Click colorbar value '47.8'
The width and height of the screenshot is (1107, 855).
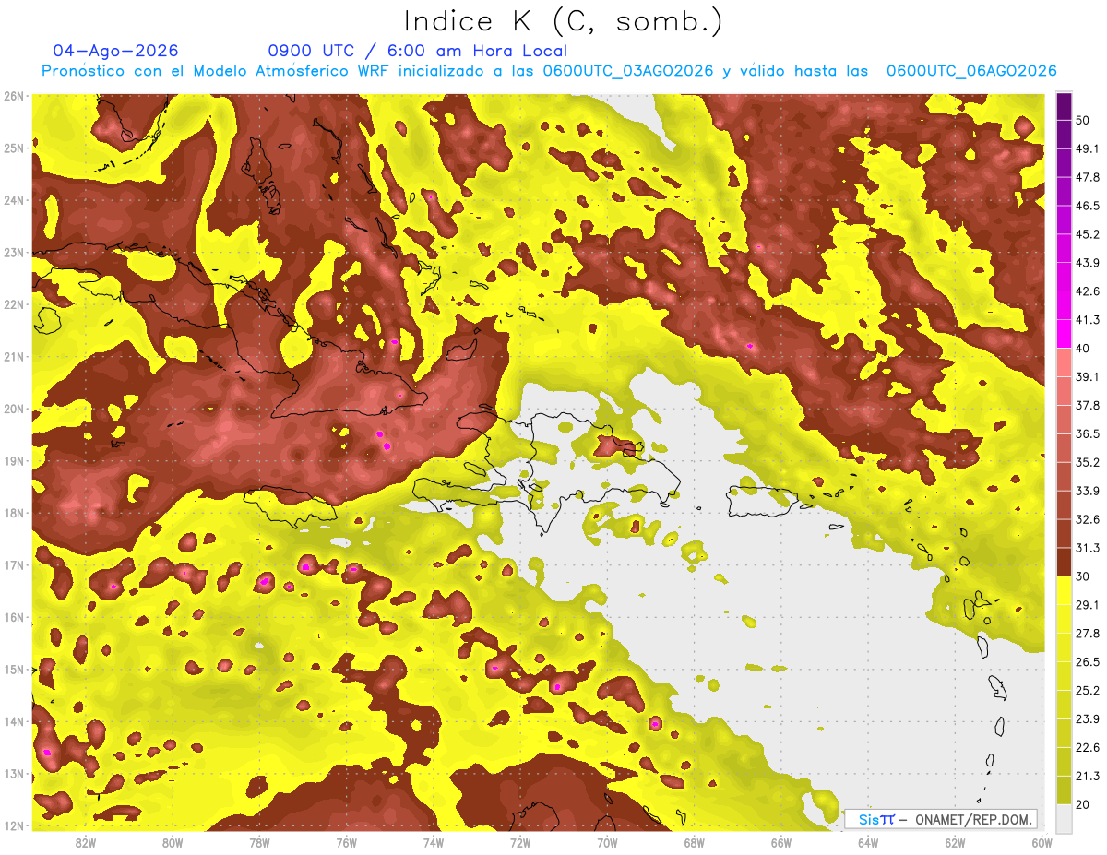[1087, 177]
